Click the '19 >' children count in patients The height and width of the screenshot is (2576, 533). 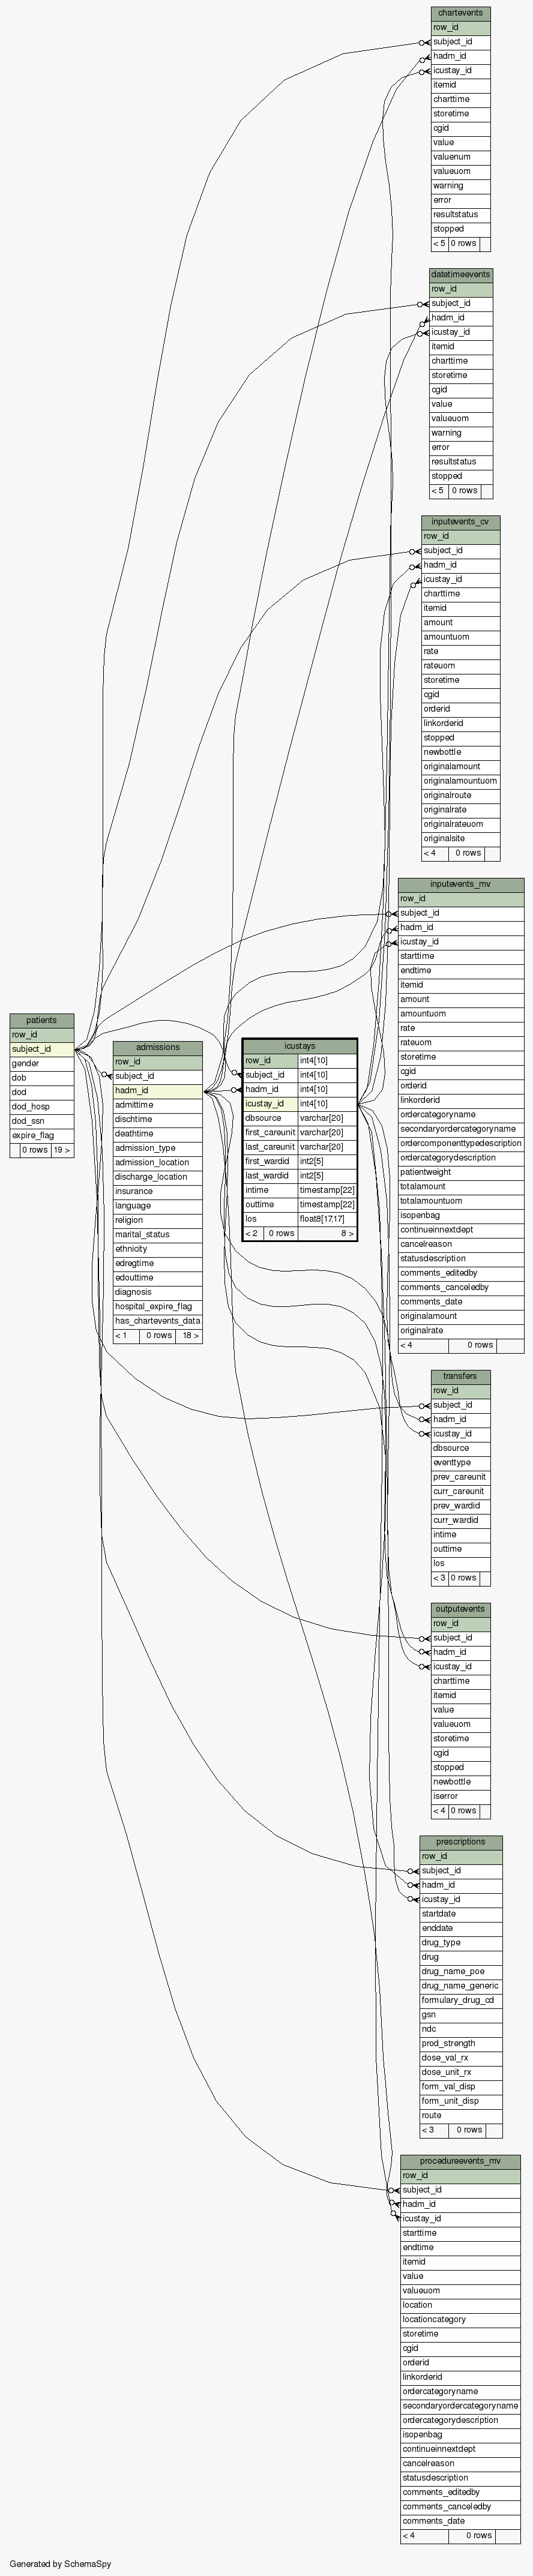[62, 1150]
